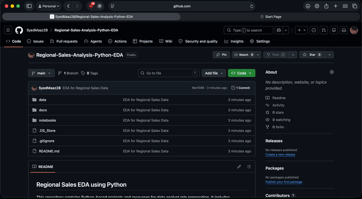
Task: View the 1 Commit history
Action: point(241,88)
